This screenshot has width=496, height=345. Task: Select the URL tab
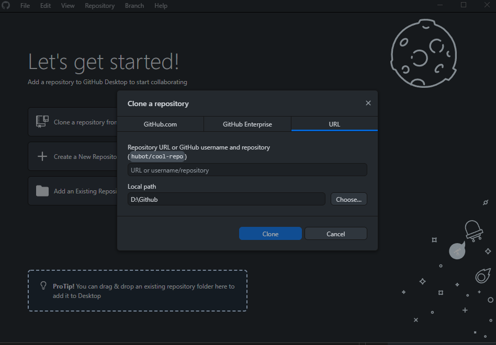coord(334,124)
